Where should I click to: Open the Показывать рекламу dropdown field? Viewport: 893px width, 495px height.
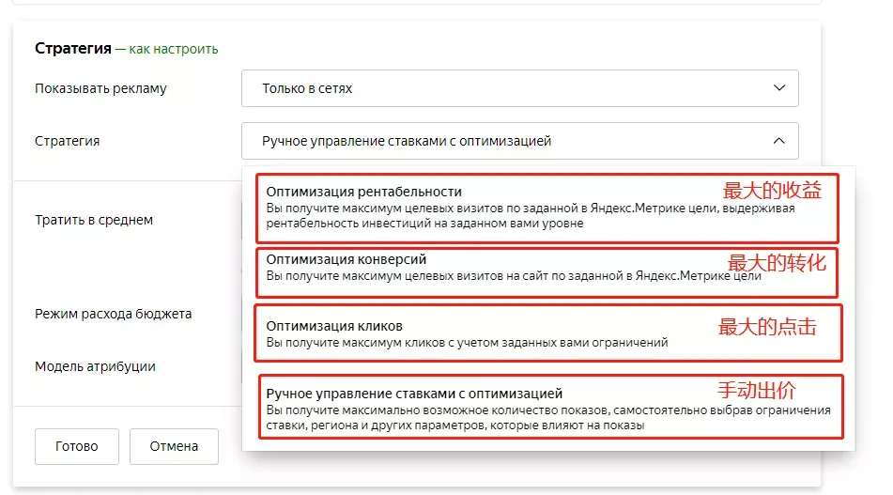520,88
